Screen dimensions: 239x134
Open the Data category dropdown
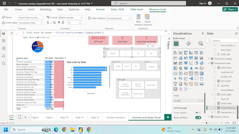tap(118, 18)
